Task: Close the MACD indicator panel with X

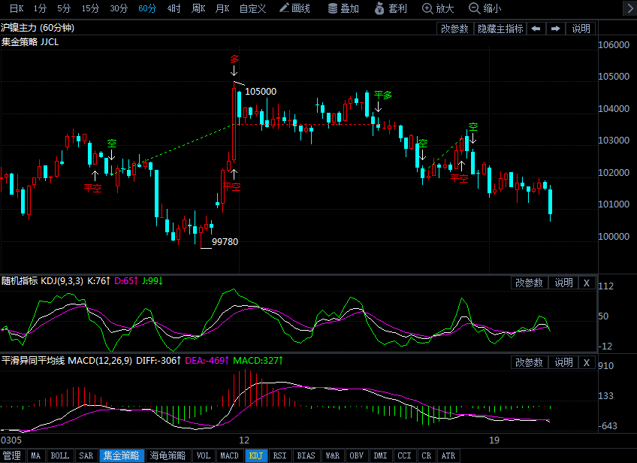Action: click(x=587, y=362)
